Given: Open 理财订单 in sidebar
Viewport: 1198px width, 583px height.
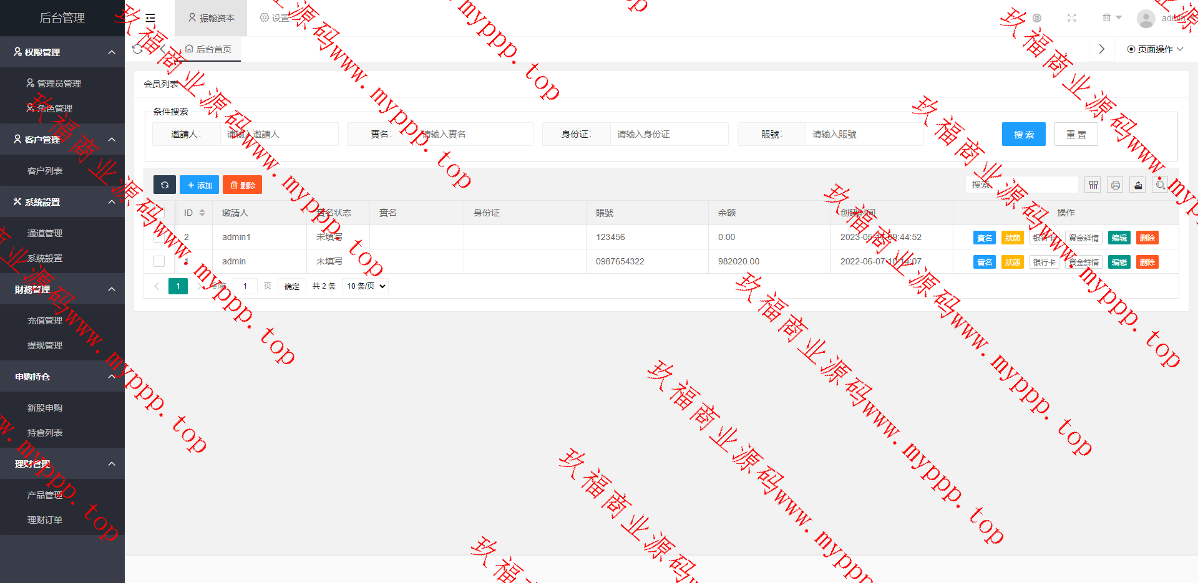Looking at the screenshot, I should tap(62, 519).
